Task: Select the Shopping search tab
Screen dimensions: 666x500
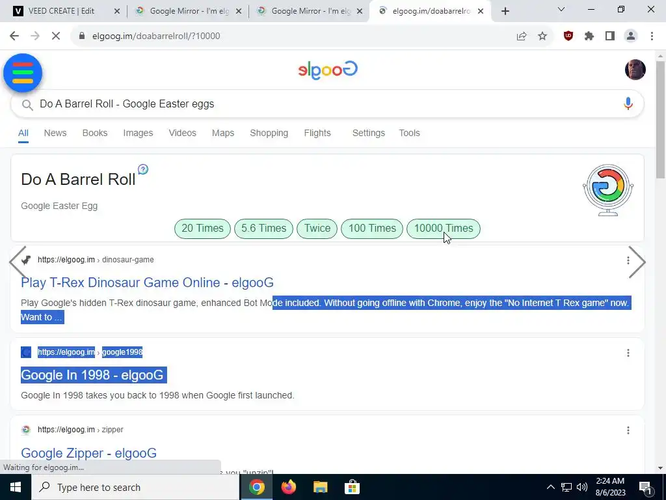Action: [269, 133]
